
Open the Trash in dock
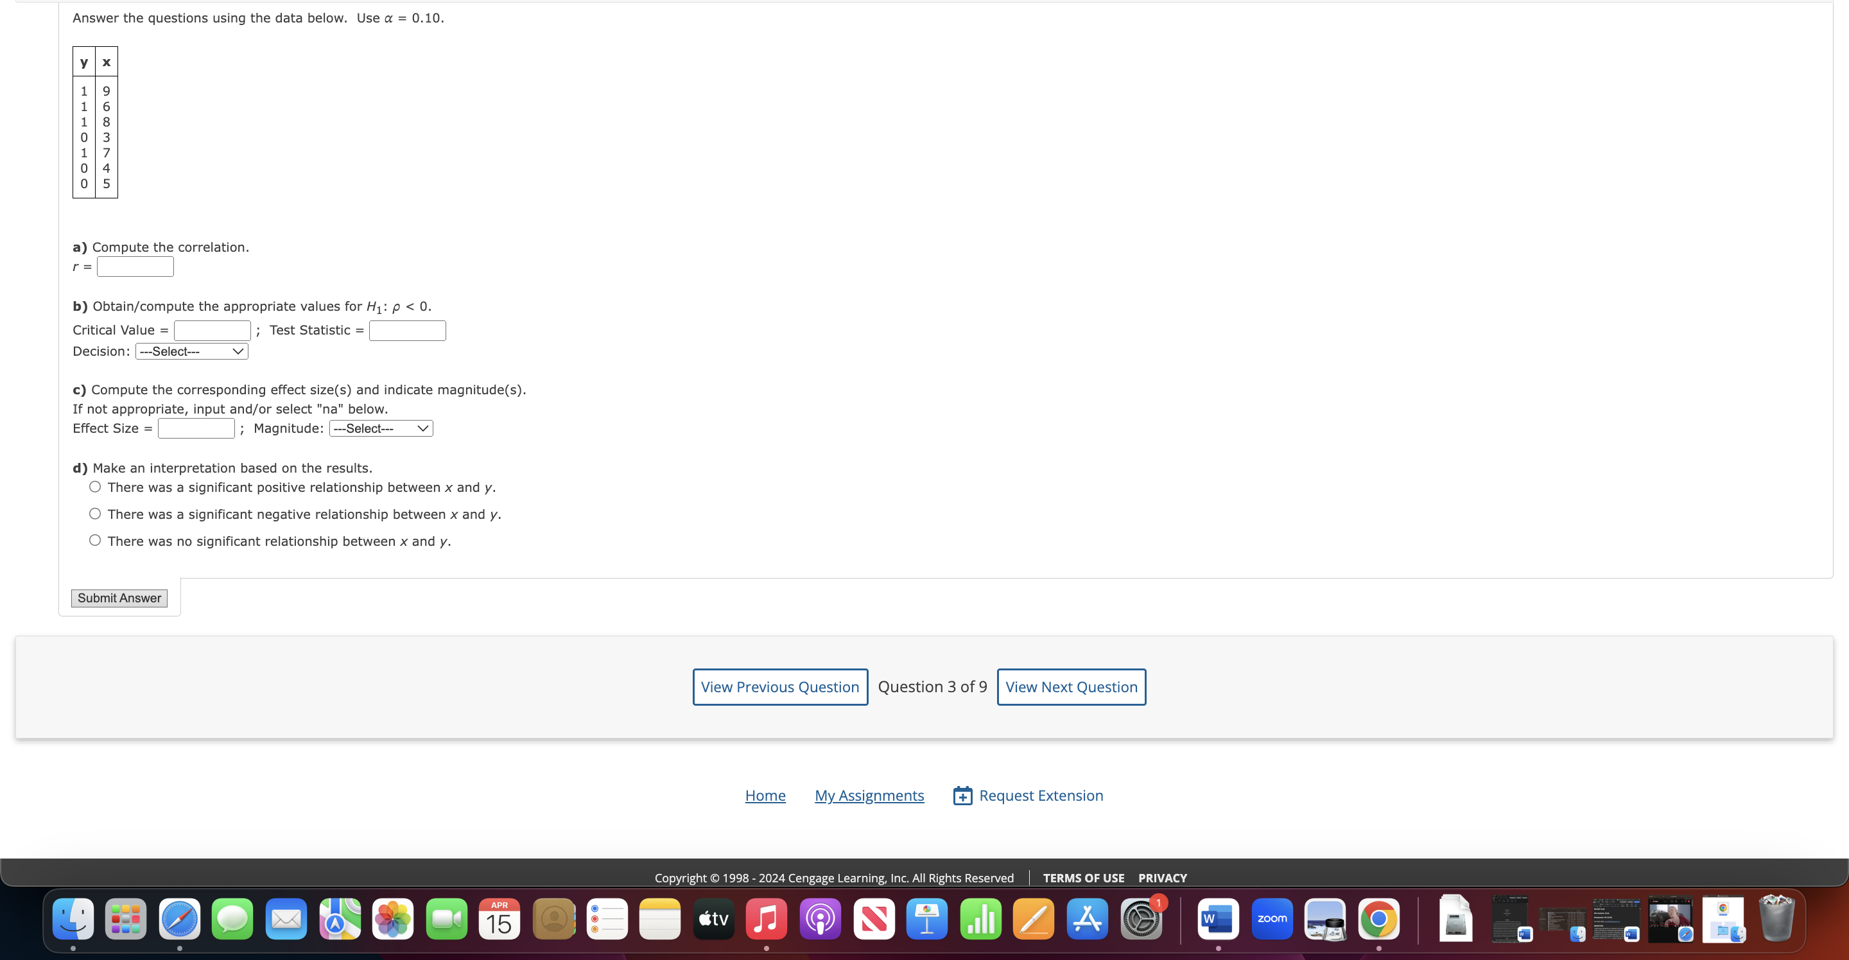(x=1776, y=918)
